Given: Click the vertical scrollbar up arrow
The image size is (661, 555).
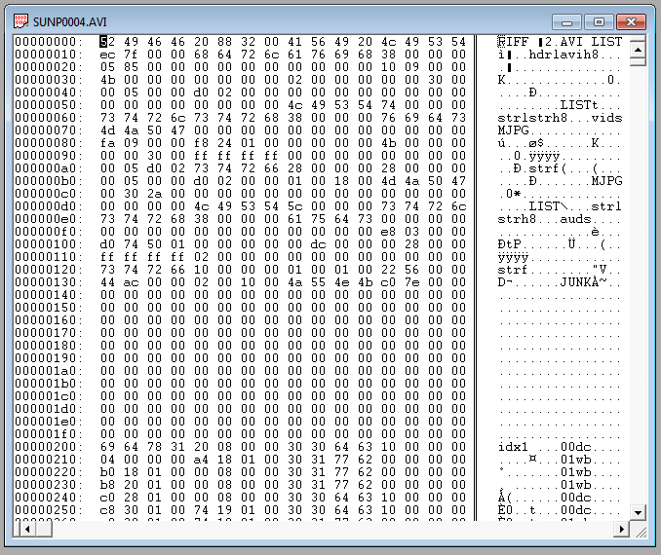Looking at the screenshot, I should (638, 51).
